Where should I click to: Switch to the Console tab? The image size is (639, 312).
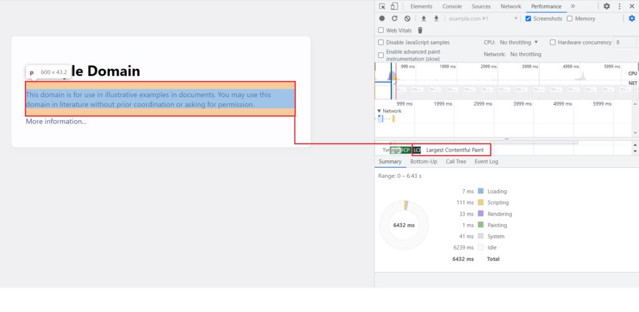[x=452, y=6]
